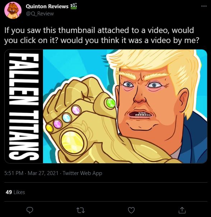Screen dimensions: 211x217
Task: Open the attached image at the FALLEN TITANS banner
Action: point(24,106)
